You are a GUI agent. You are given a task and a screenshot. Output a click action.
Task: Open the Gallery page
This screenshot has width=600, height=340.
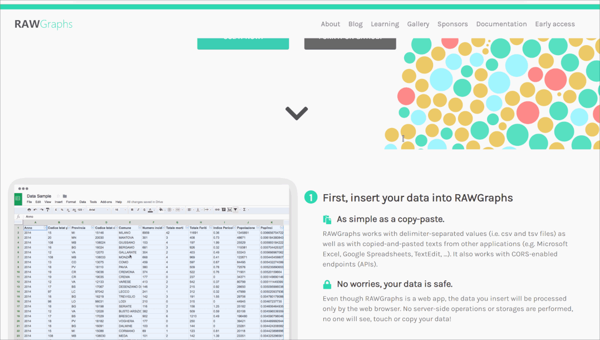pyautogui.click(x=418, y=24)
